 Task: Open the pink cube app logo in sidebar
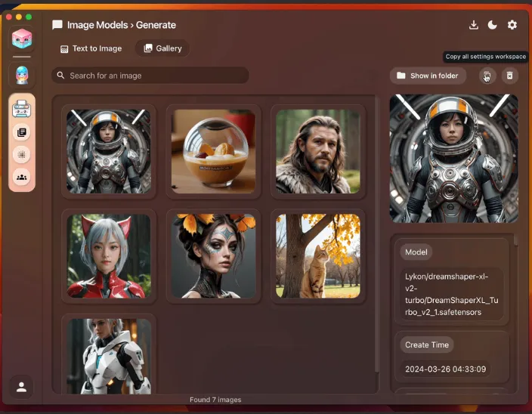[x=22, y=39]
